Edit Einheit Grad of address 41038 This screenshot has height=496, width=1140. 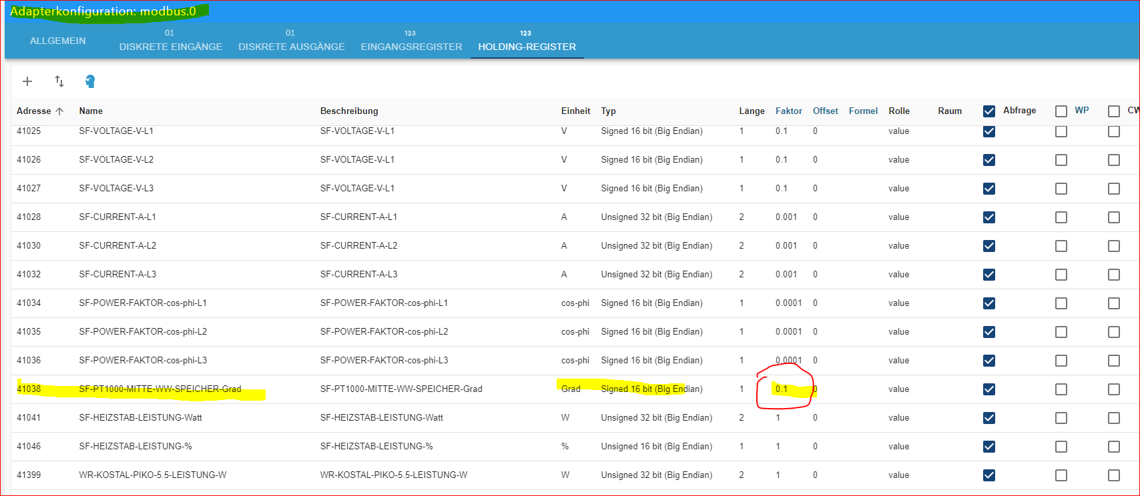coord(571,389)
